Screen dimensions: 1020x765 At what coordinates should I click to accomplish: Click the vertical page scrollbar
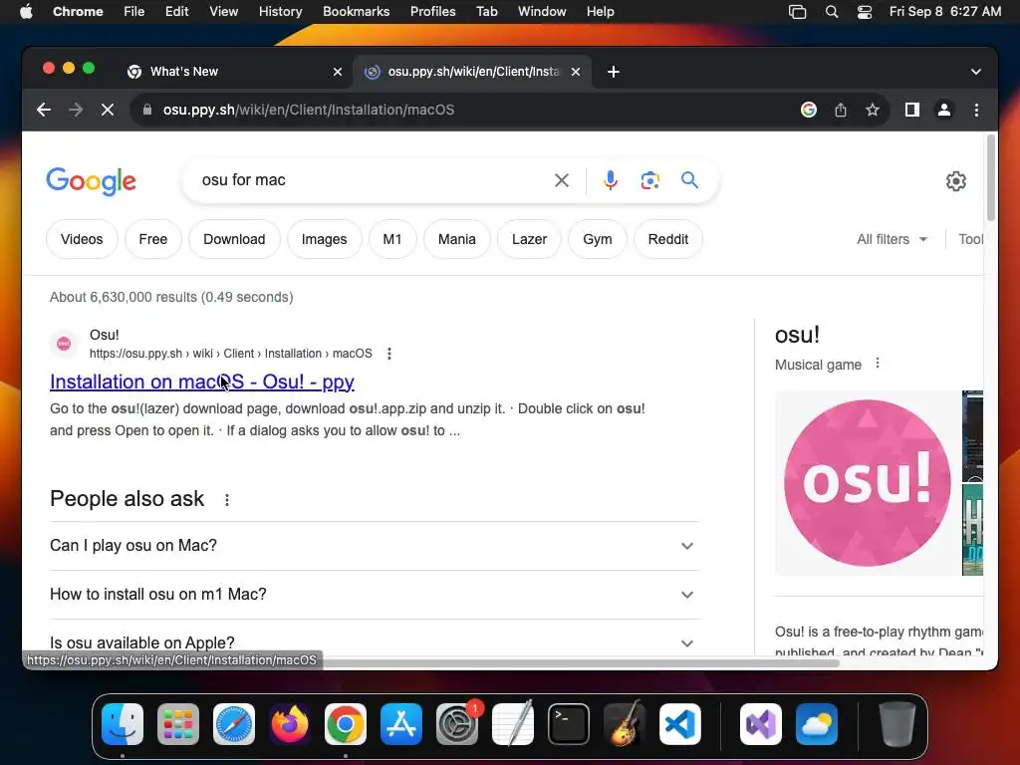coord(991,177)
